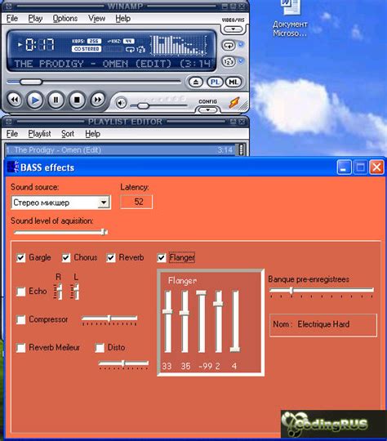The height and width of the screenshot is (441, 387).
Task: Minimize the Winamp main window
Action: (x=225, y=6)
